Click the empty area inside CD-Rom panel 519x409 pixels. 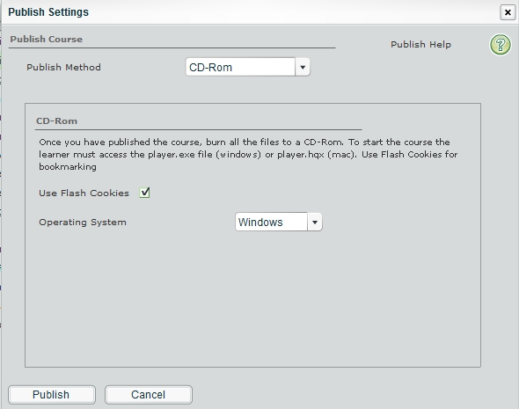coord(252,298)
